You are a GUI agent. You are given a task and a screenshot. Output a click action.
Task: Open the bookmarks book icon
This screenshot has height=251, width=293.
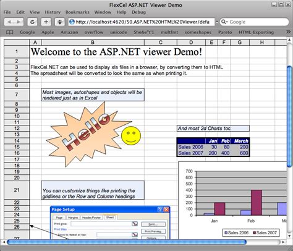coord(10,32)
